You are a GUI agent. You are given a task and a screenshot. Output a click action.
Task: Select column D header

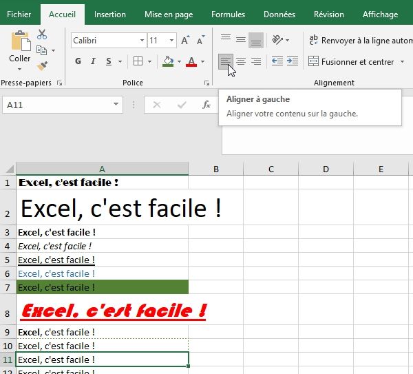coord(326,169)
